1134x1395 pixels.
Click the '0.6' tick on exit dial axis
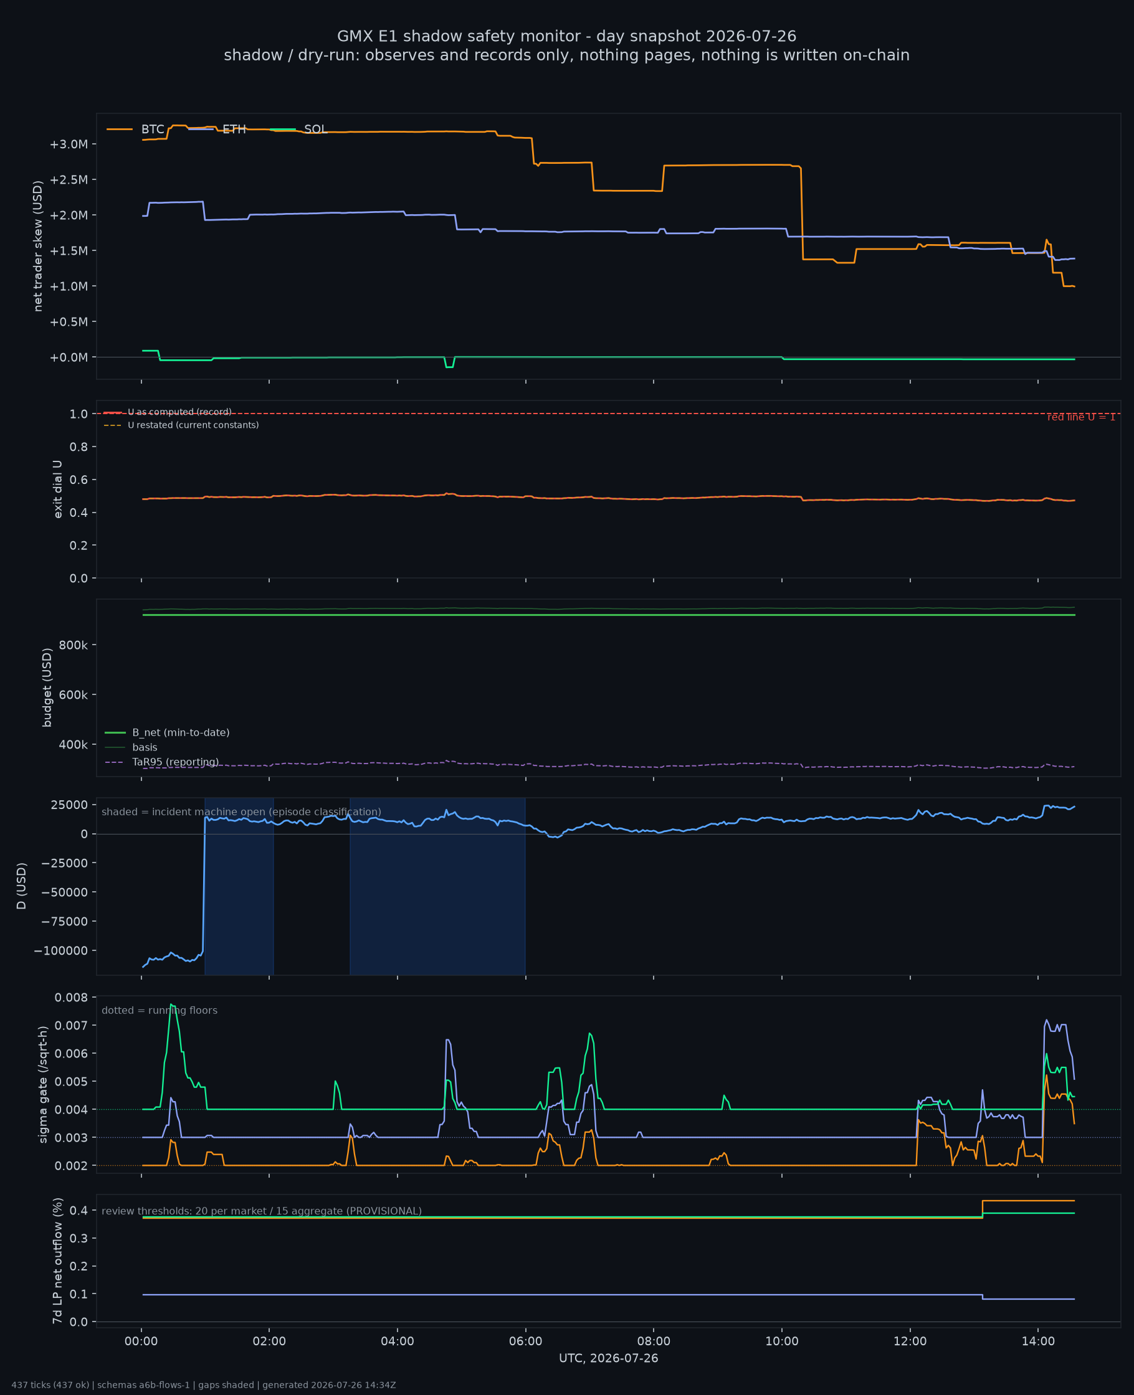click(x=79, y=480)
